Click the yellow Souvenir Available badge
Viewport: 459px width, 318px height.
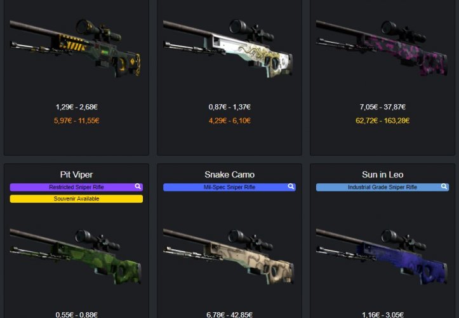point(76,198)
